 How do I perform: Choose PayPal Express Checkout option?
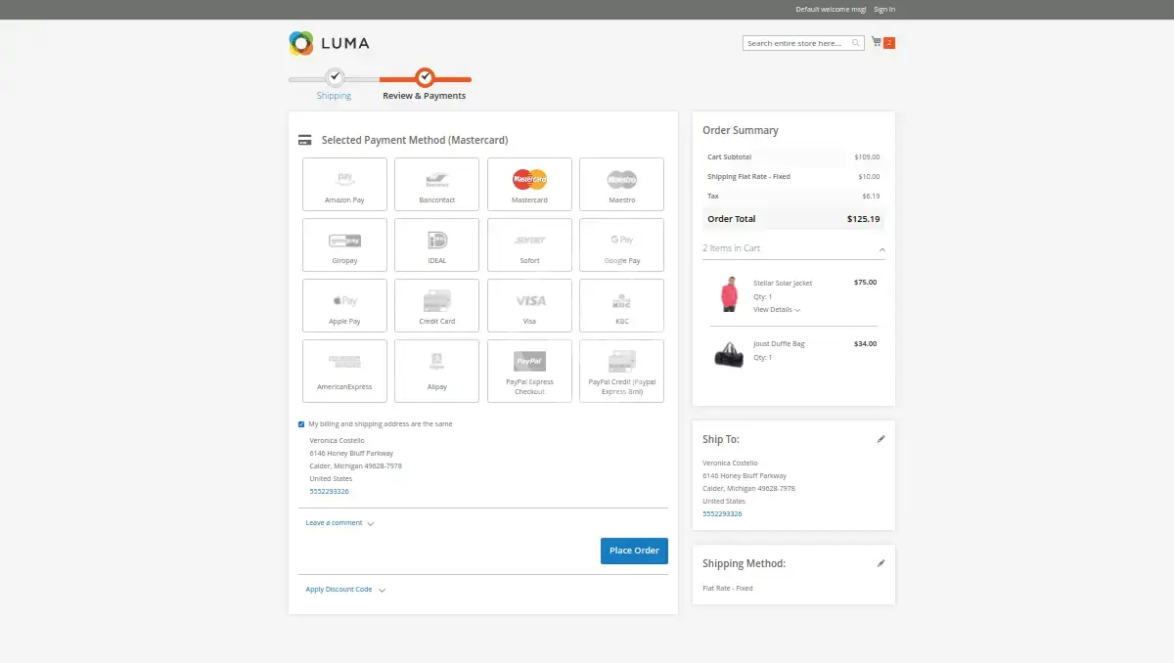tap(529, 371)
